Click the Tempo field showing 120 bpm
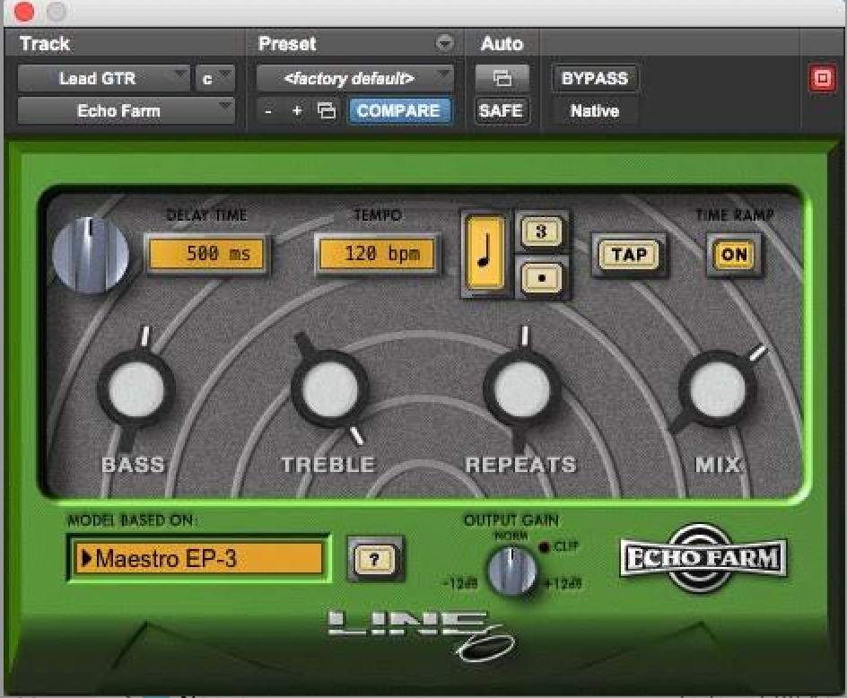Image resolution: width=847 pixels, height=698 pixels. coord(377,254)
